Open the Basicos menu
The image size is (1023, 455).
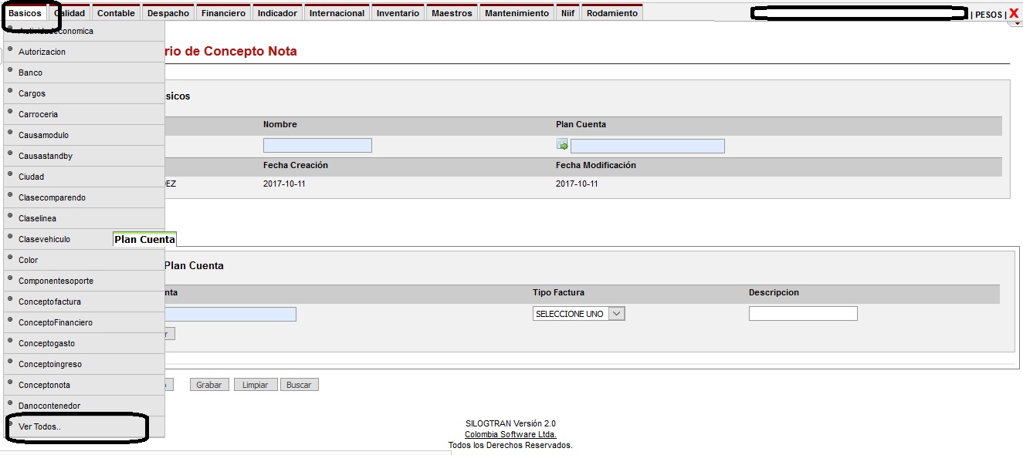25,13
